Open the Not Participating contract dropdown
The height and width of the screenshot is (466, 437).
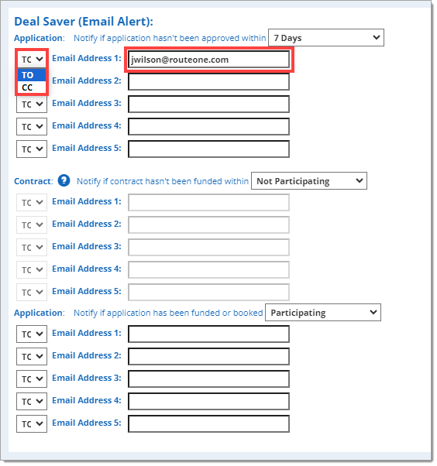pos(309,180)
